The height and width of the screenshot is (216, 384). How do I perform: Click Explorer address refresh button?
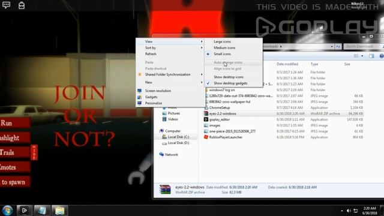tap(338, 47)
